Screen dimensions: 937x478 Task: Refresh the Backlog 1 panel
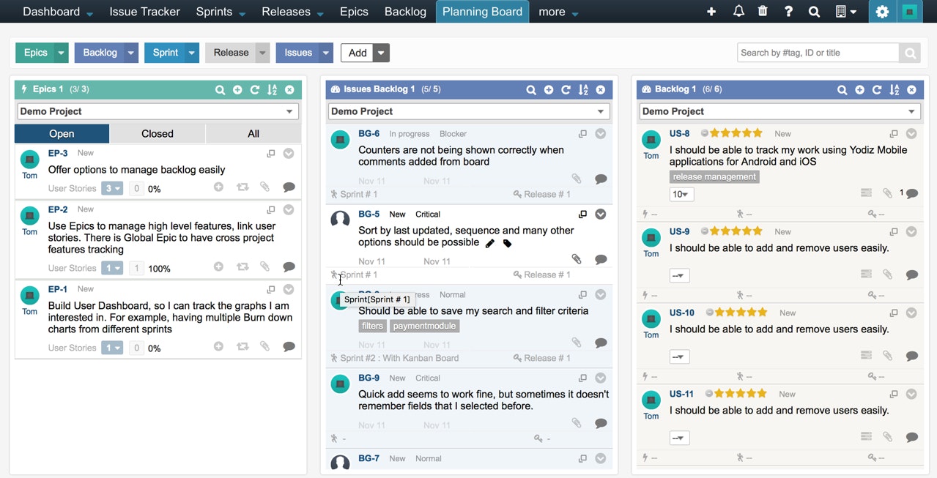point(877,89)
